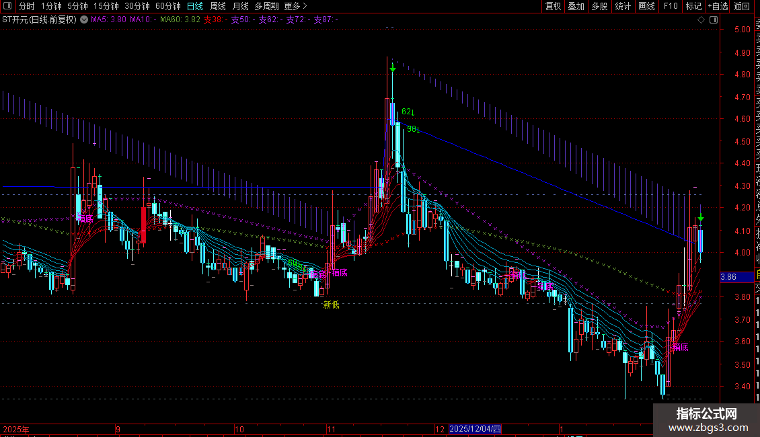Click the 3.40 price axis label

point(742,387)
